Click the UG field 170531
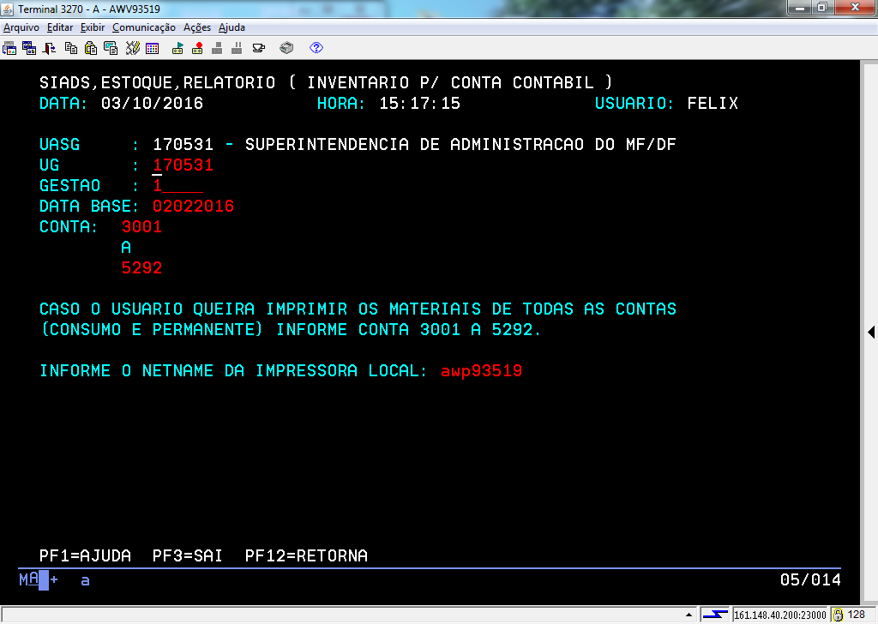 183,165
